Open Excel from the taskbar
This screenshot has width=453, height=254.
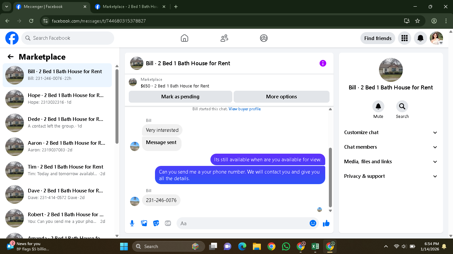(x=315, y=246)
